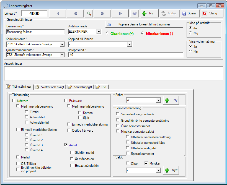Viewport: 227px width, 185px height.
Task: Enable Sjuklön restid checkbox
Action: click(72, 152)
